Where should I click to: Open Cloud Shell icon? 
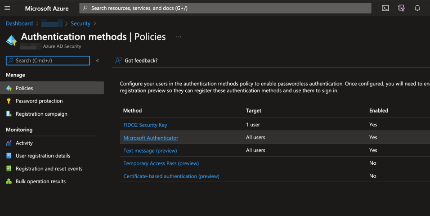point(385,8)
